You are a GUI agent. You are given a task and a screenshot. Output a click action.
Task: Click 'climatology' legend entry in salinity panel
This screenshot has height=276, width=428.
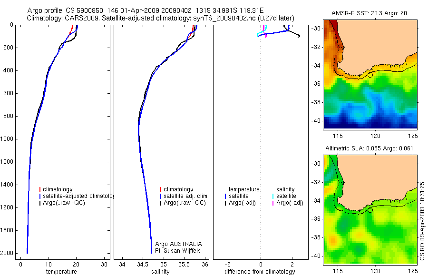[x=178, y=189]
